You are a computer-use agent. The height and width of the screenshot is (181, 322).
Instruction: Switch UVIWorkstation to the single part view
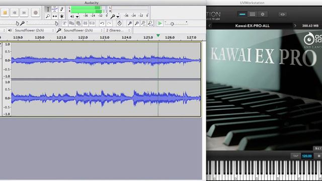tap(243, 14)
